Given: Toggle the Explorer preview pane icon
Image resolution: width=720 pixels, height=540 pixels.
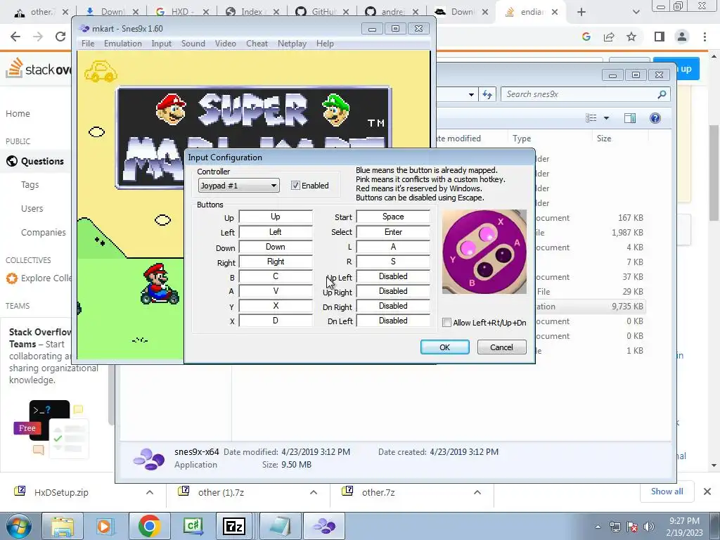Looking at the screenshot, I should pos(630,118).
